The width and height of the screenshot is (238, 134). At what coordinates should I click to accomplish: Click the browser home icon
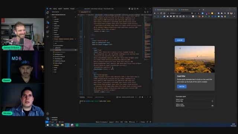[164, 13]
